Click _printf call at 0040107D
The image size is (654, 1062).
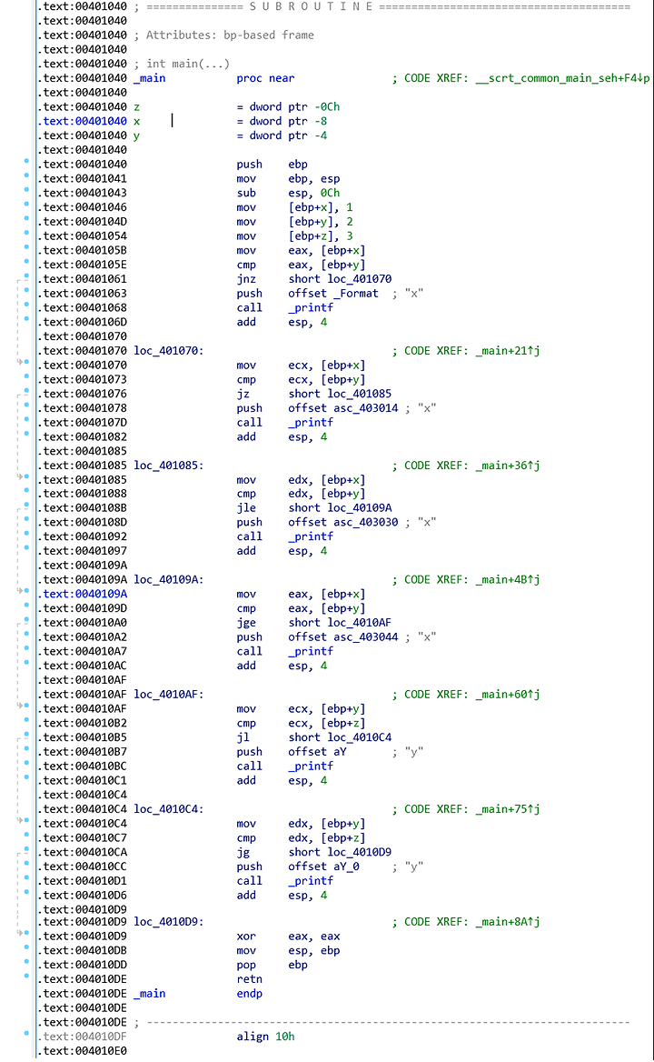311,422
